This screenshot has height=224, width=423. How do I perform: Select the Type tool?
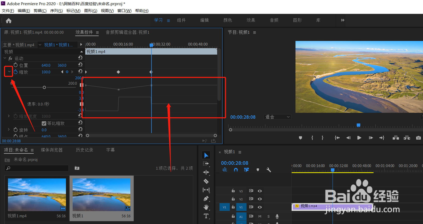[x=206, y=216]
